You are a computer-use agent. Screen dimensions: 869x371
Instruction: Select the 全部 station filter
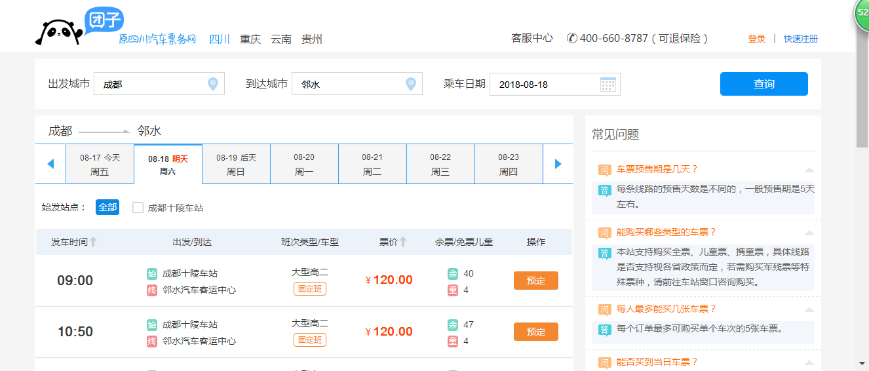(107, 207)
